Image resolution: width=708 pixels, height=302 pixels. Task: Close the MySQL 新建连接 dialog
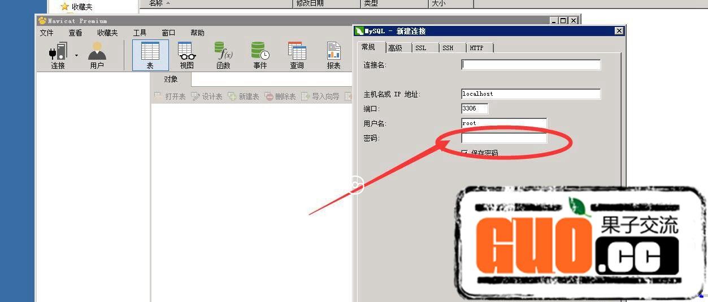pos(619,31)
